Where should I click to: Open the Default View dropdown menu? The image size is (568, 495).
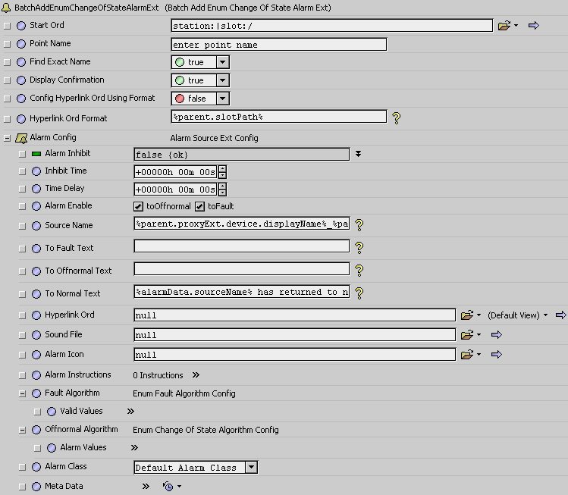pyautogui.click(x=545, y=315)
